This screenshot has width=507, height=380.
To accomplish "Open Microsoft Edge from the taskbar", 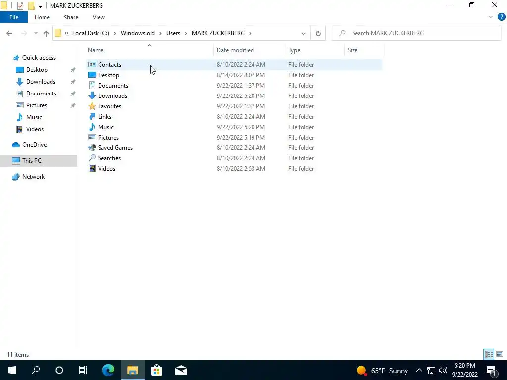I will pyautogui.click(x=108, y=370).
